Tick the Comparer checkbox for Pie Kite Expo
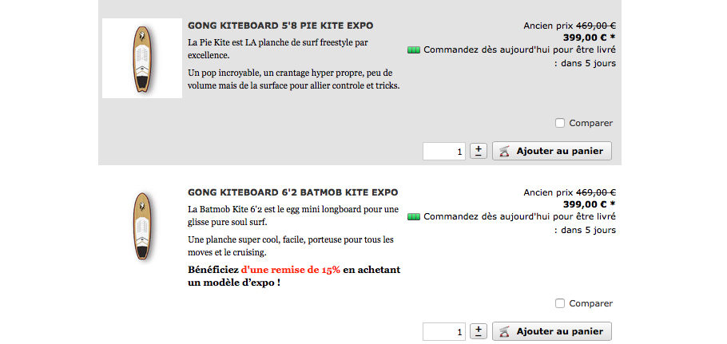 [x=560, y=123]
